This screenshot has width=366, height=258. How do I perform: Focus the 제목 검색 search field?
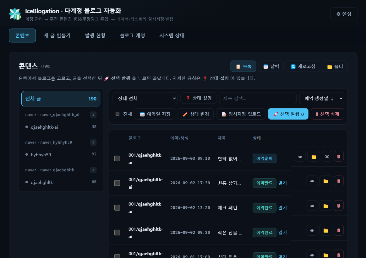[x=258, y=98]
